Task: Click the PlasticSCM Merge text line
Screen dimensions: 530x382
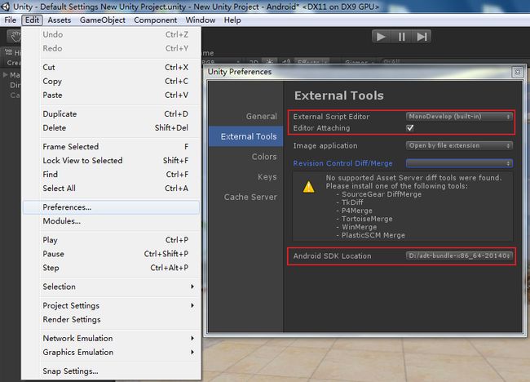Action: pos(373,235)
